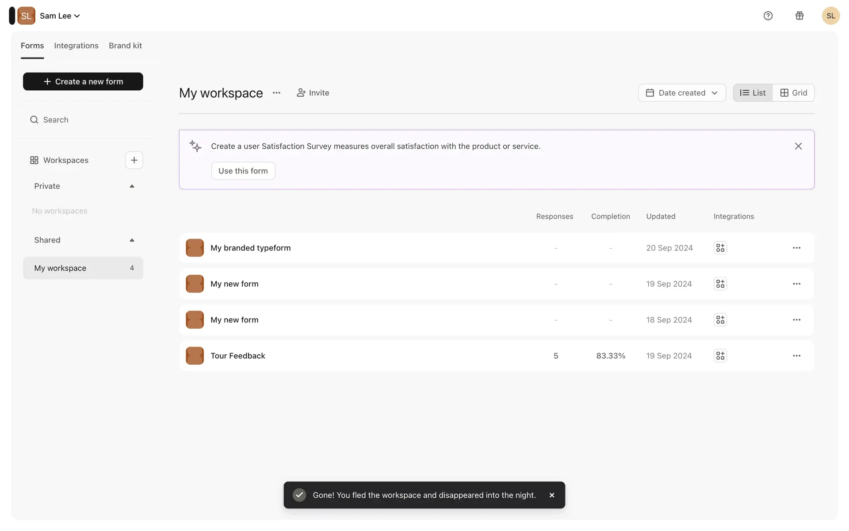Open the help question mark icon
Viewport: 849px width, 531px height.
[x=768, y=16]
